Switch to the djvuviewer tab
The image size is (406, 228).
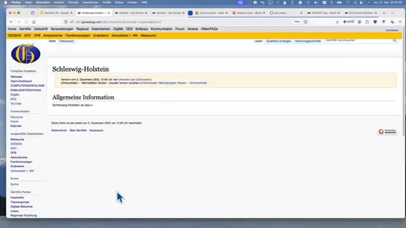coord(285,13)
